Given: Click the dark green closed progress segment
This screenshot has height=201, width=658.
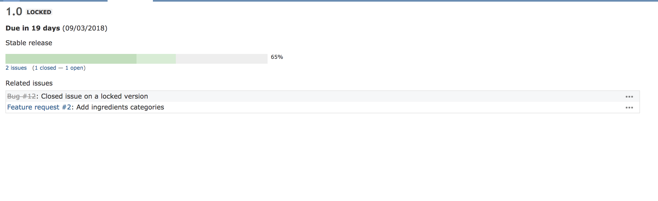Looking at the screenshot, I should pos(71,59).
